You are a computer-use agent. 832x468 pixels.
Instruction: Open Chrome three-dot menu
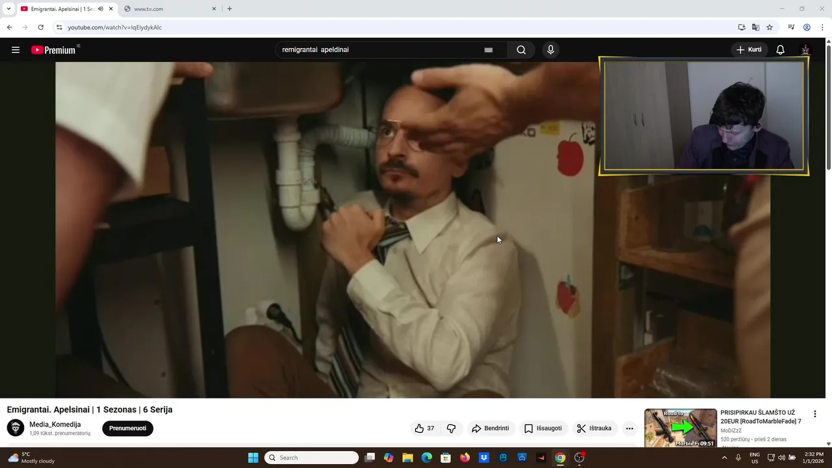(x=822, y=27)
